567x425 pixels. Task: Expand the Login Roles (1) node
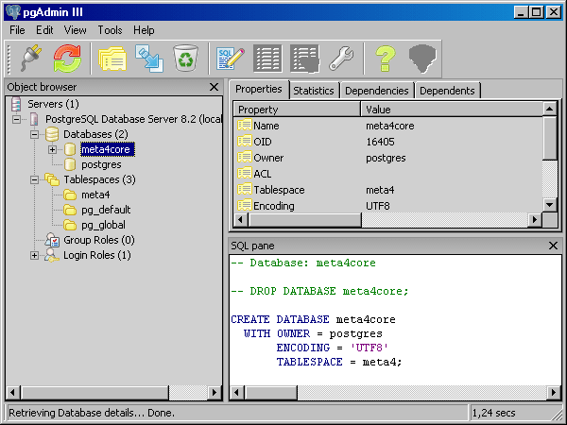[34, 256]
